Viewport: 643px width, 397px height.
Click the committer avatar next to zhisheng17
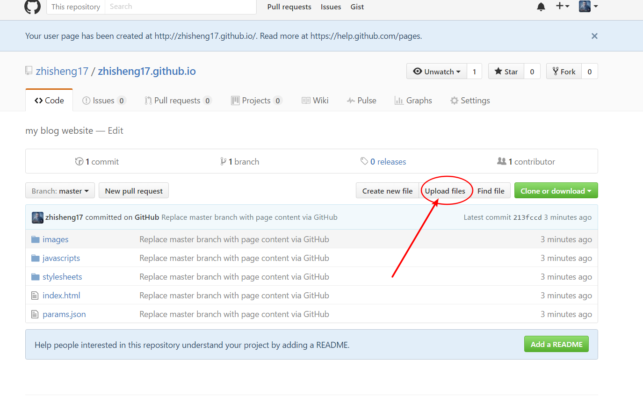coord(37,217)
